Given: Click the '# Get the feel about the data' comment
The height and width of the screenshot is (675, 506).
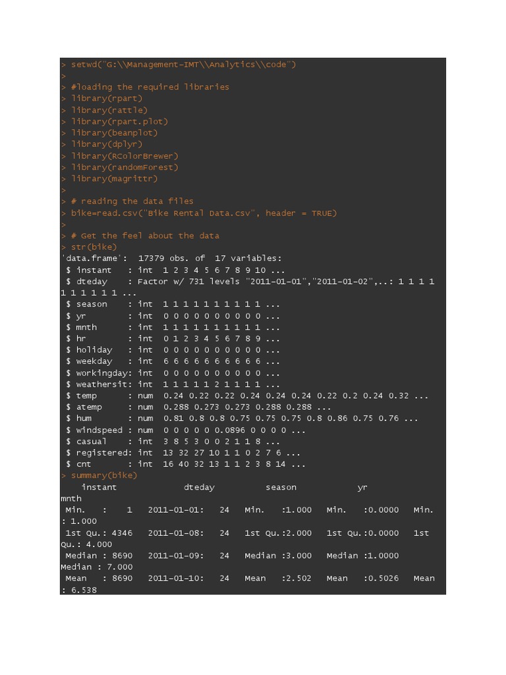Looking at the screenshot, I should (145, 235).
